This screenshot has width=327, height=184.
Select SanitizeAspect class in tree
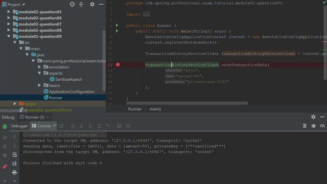(x=66, y=79)
